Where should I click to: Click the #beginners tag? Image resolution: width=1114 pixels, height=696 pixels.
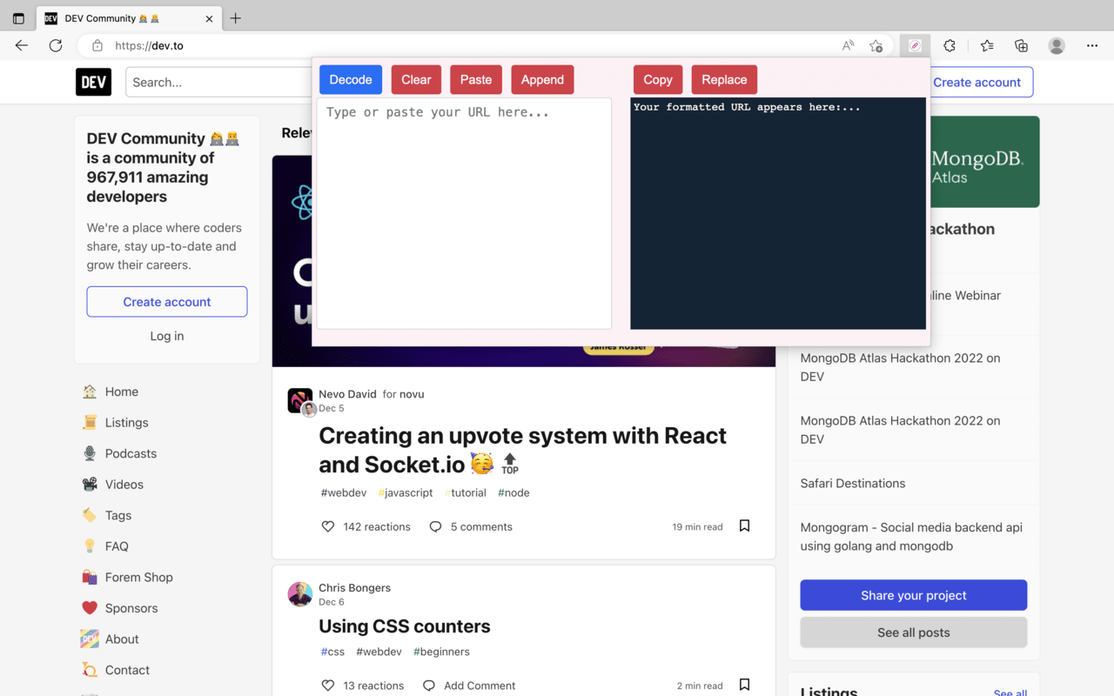pyautogui.click(x=441, y=652)
